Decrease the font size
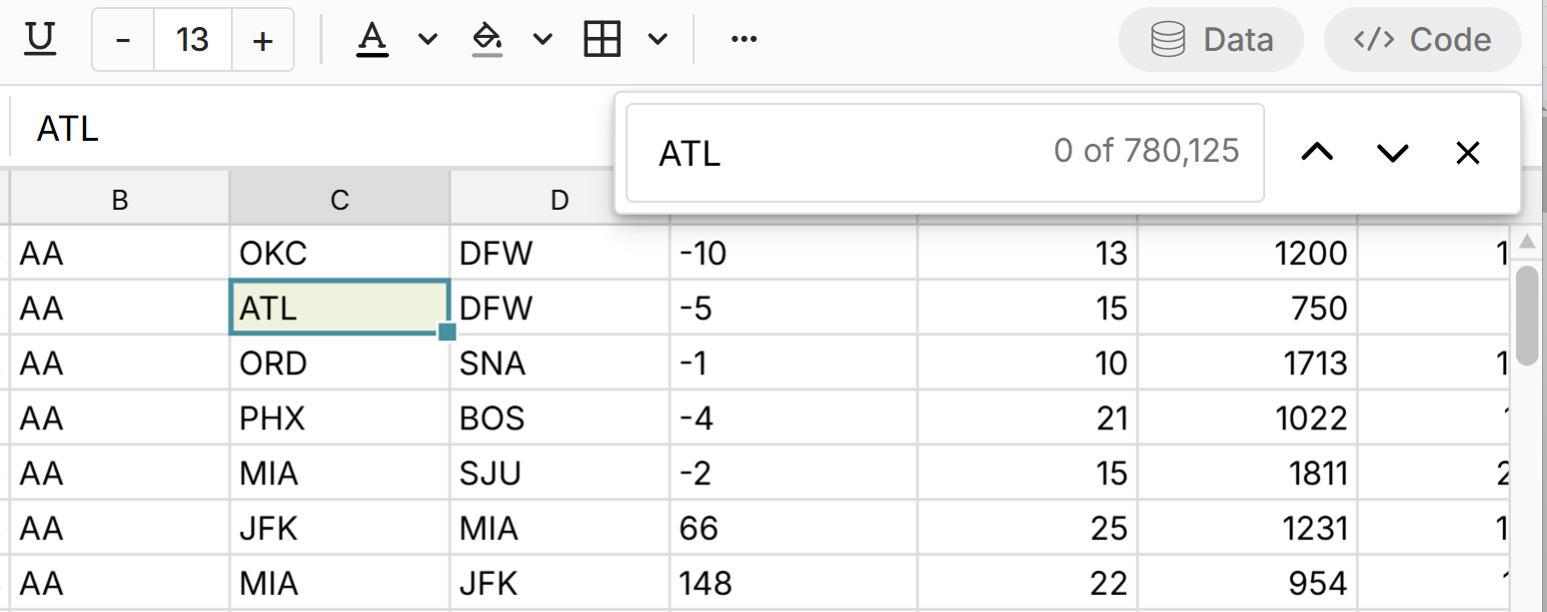1547x612 pixels. [x=122, y=39]
